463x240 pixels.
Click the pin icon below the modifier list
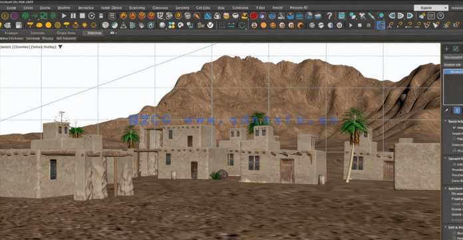click(447, 110)
